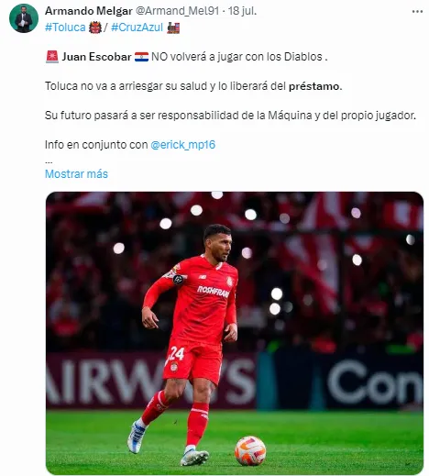
Task: Click the Paraguay flag emoji
Action: pos(141,57)
